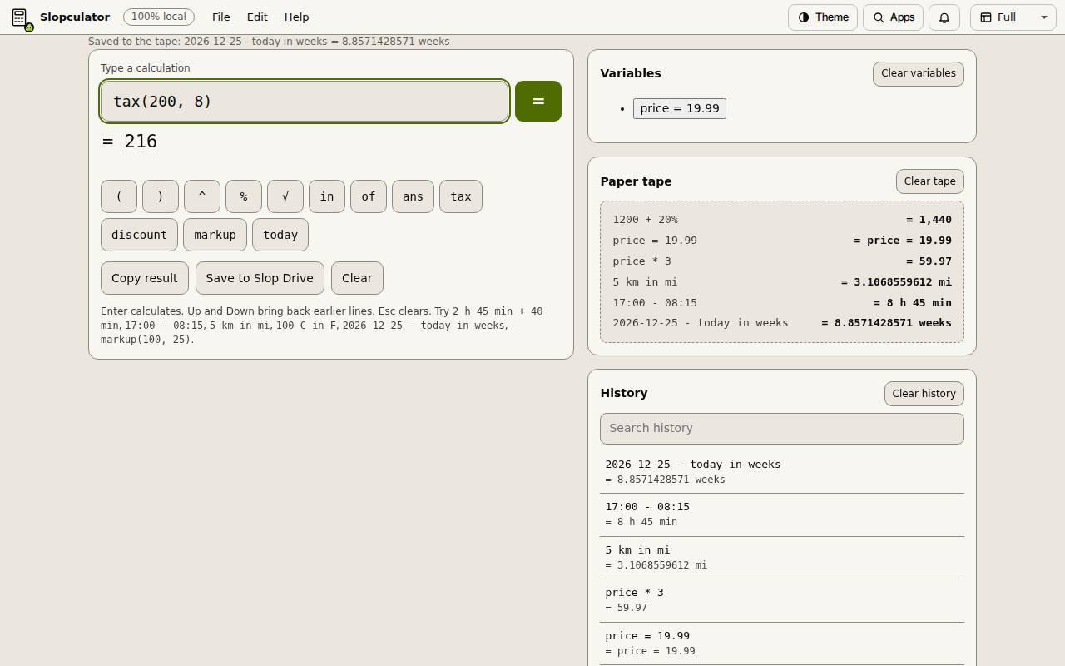Screen dimensions: 1065x666
Task: Open the File menu
Action: coord(221,17)
